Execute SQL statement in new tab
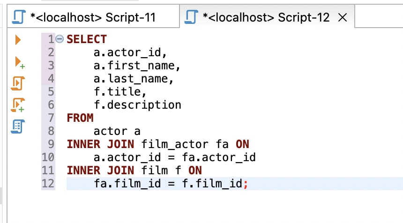This screenshot has height=223, width=403. [19, 62]
